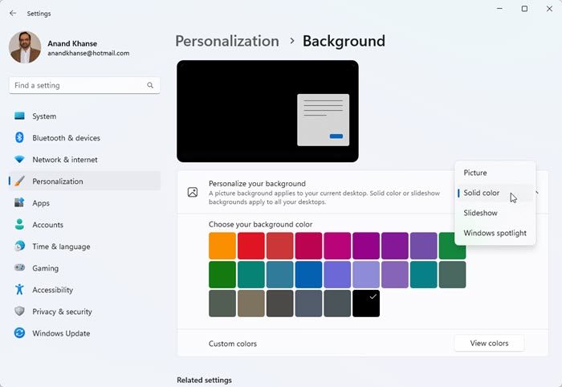Click the search magnifier icon
The image size is (562, 387).
(150, 85)
